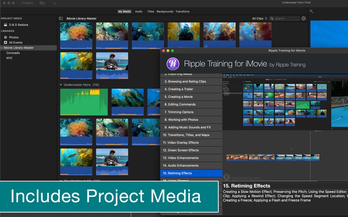The width and height of the screenshot is (348, 217).
Task: Toggle the libraries sidebar list icon
Action: click(61, 18)
